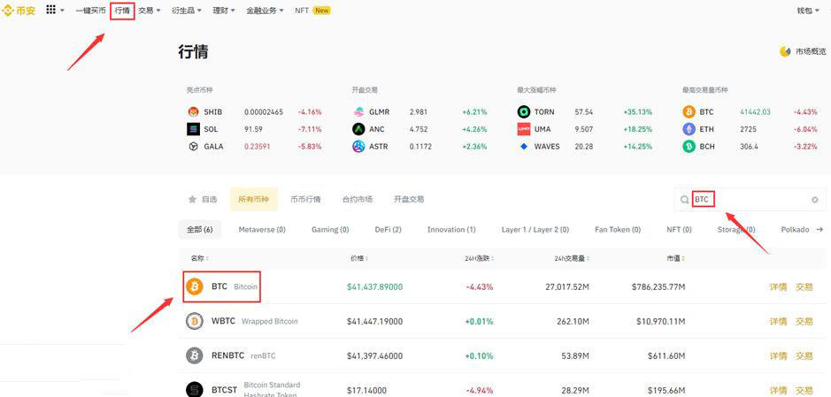Screen dimensions: 831x397
Task: Click the market overview 市场概览 icon
Action: (785, 51)
